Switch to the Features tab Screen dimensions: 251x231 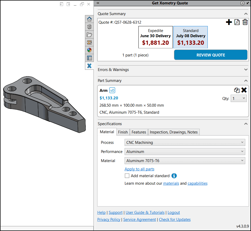point(139,132)
